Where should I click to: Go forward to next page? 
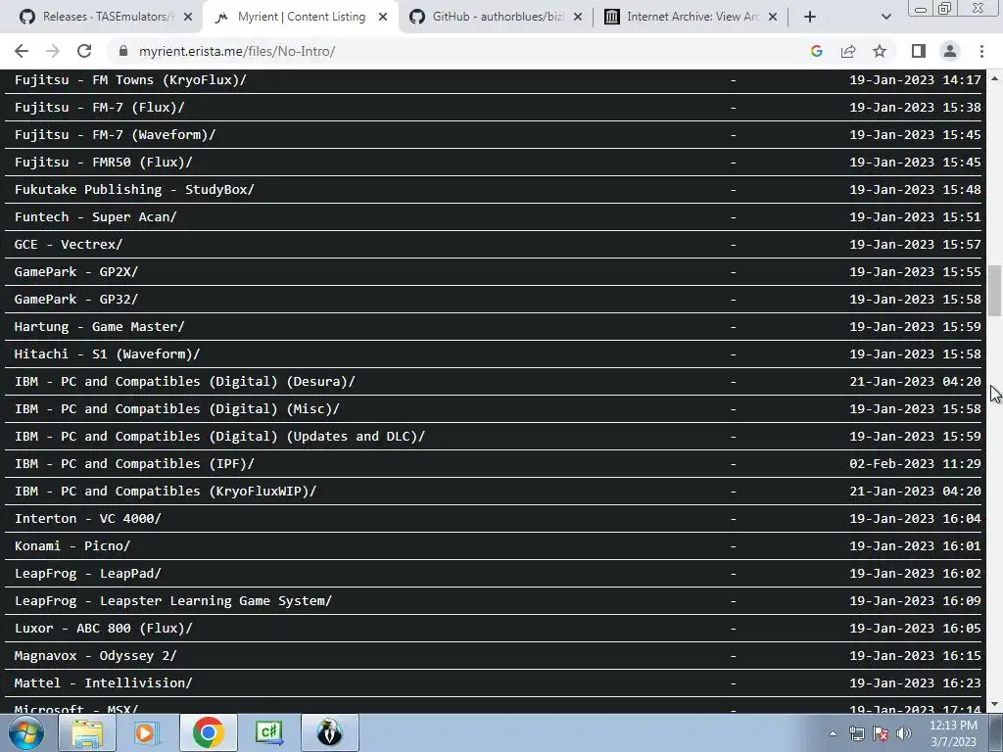(x=53, y=51)
